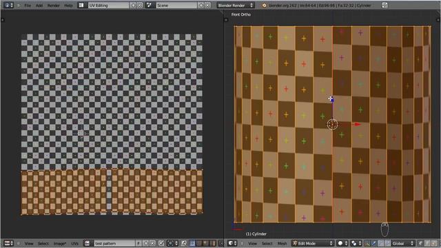Screen dimensions: 441x248
Task: Select UV vertex selection mode
Action: click(192, 243)
